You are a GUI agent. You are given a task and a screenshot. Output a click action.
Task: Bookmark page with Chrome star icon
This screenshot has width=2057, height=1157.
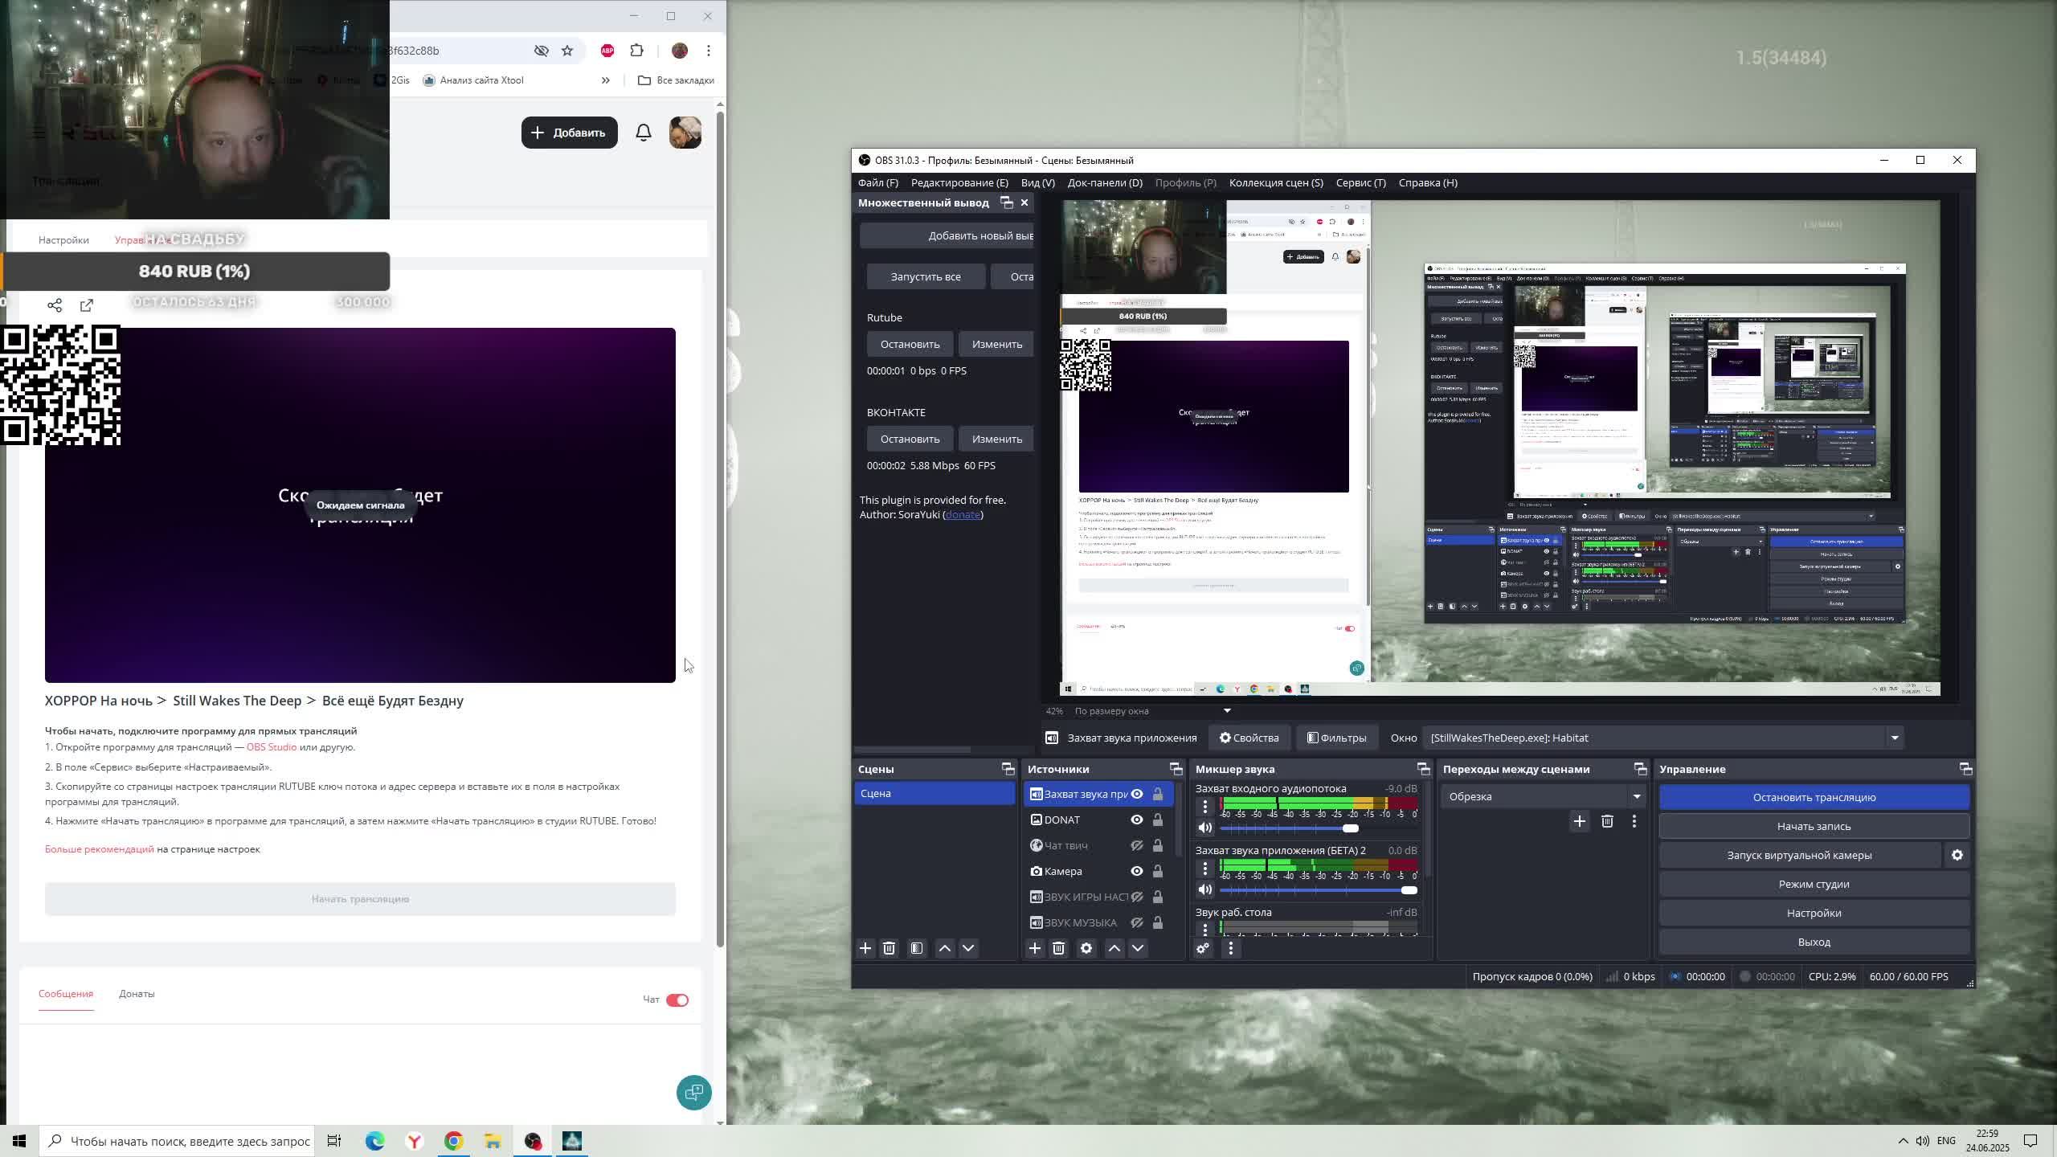pos(567,51)
